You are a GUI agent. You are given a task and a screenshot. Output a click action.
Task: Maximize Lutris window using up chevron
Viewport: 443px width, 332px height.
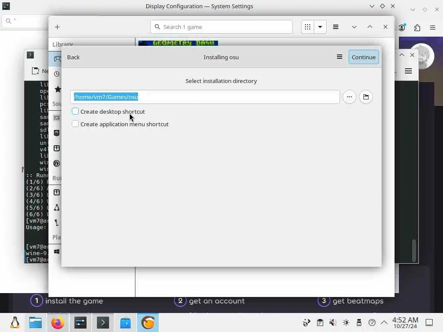pos(370,27)
